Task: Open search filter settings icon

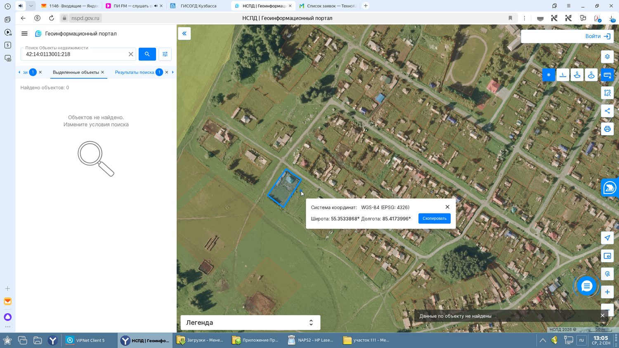Action: click(165, 54)
